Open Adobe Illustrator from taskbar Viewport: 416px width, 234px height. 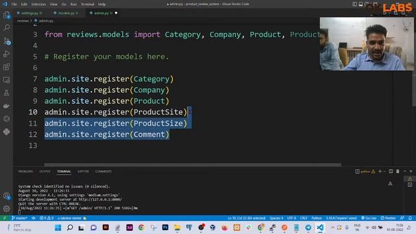tap(105, 227)
